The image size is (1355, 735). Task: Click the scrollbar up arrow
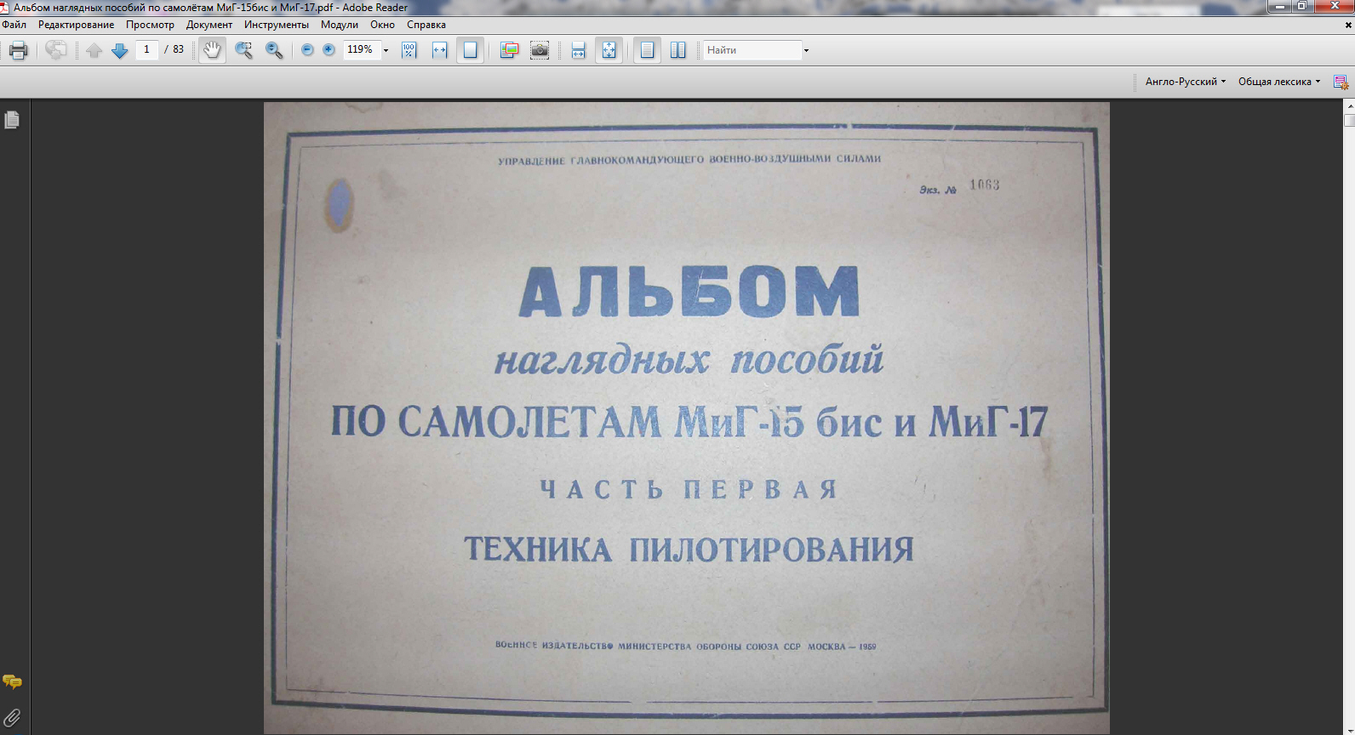1349,106
